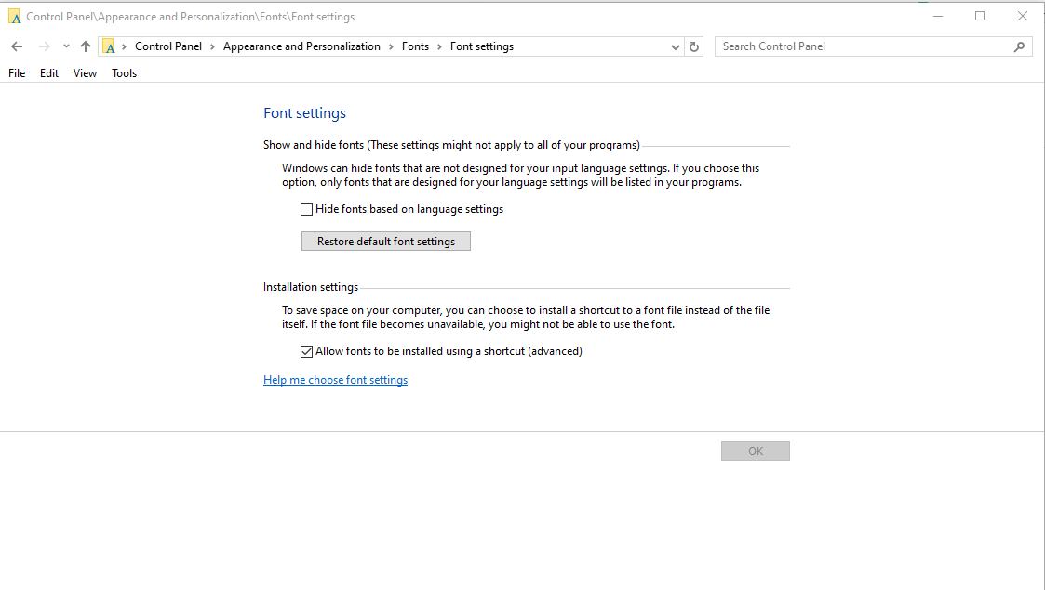
Task: Click the Forward navigation arrow
Action: pyautogui.click(x=44, y=46)
